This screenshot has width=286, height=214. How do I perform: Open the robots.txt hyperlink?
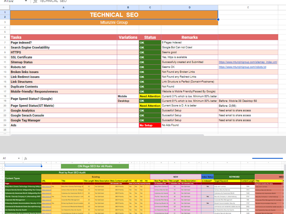click(243, 67)
